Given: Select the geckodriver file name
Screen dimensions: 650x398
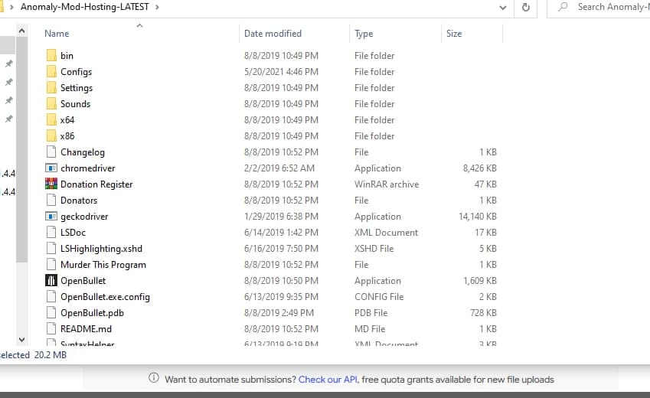Looking at the screenshot, I should tap(84, 217).
